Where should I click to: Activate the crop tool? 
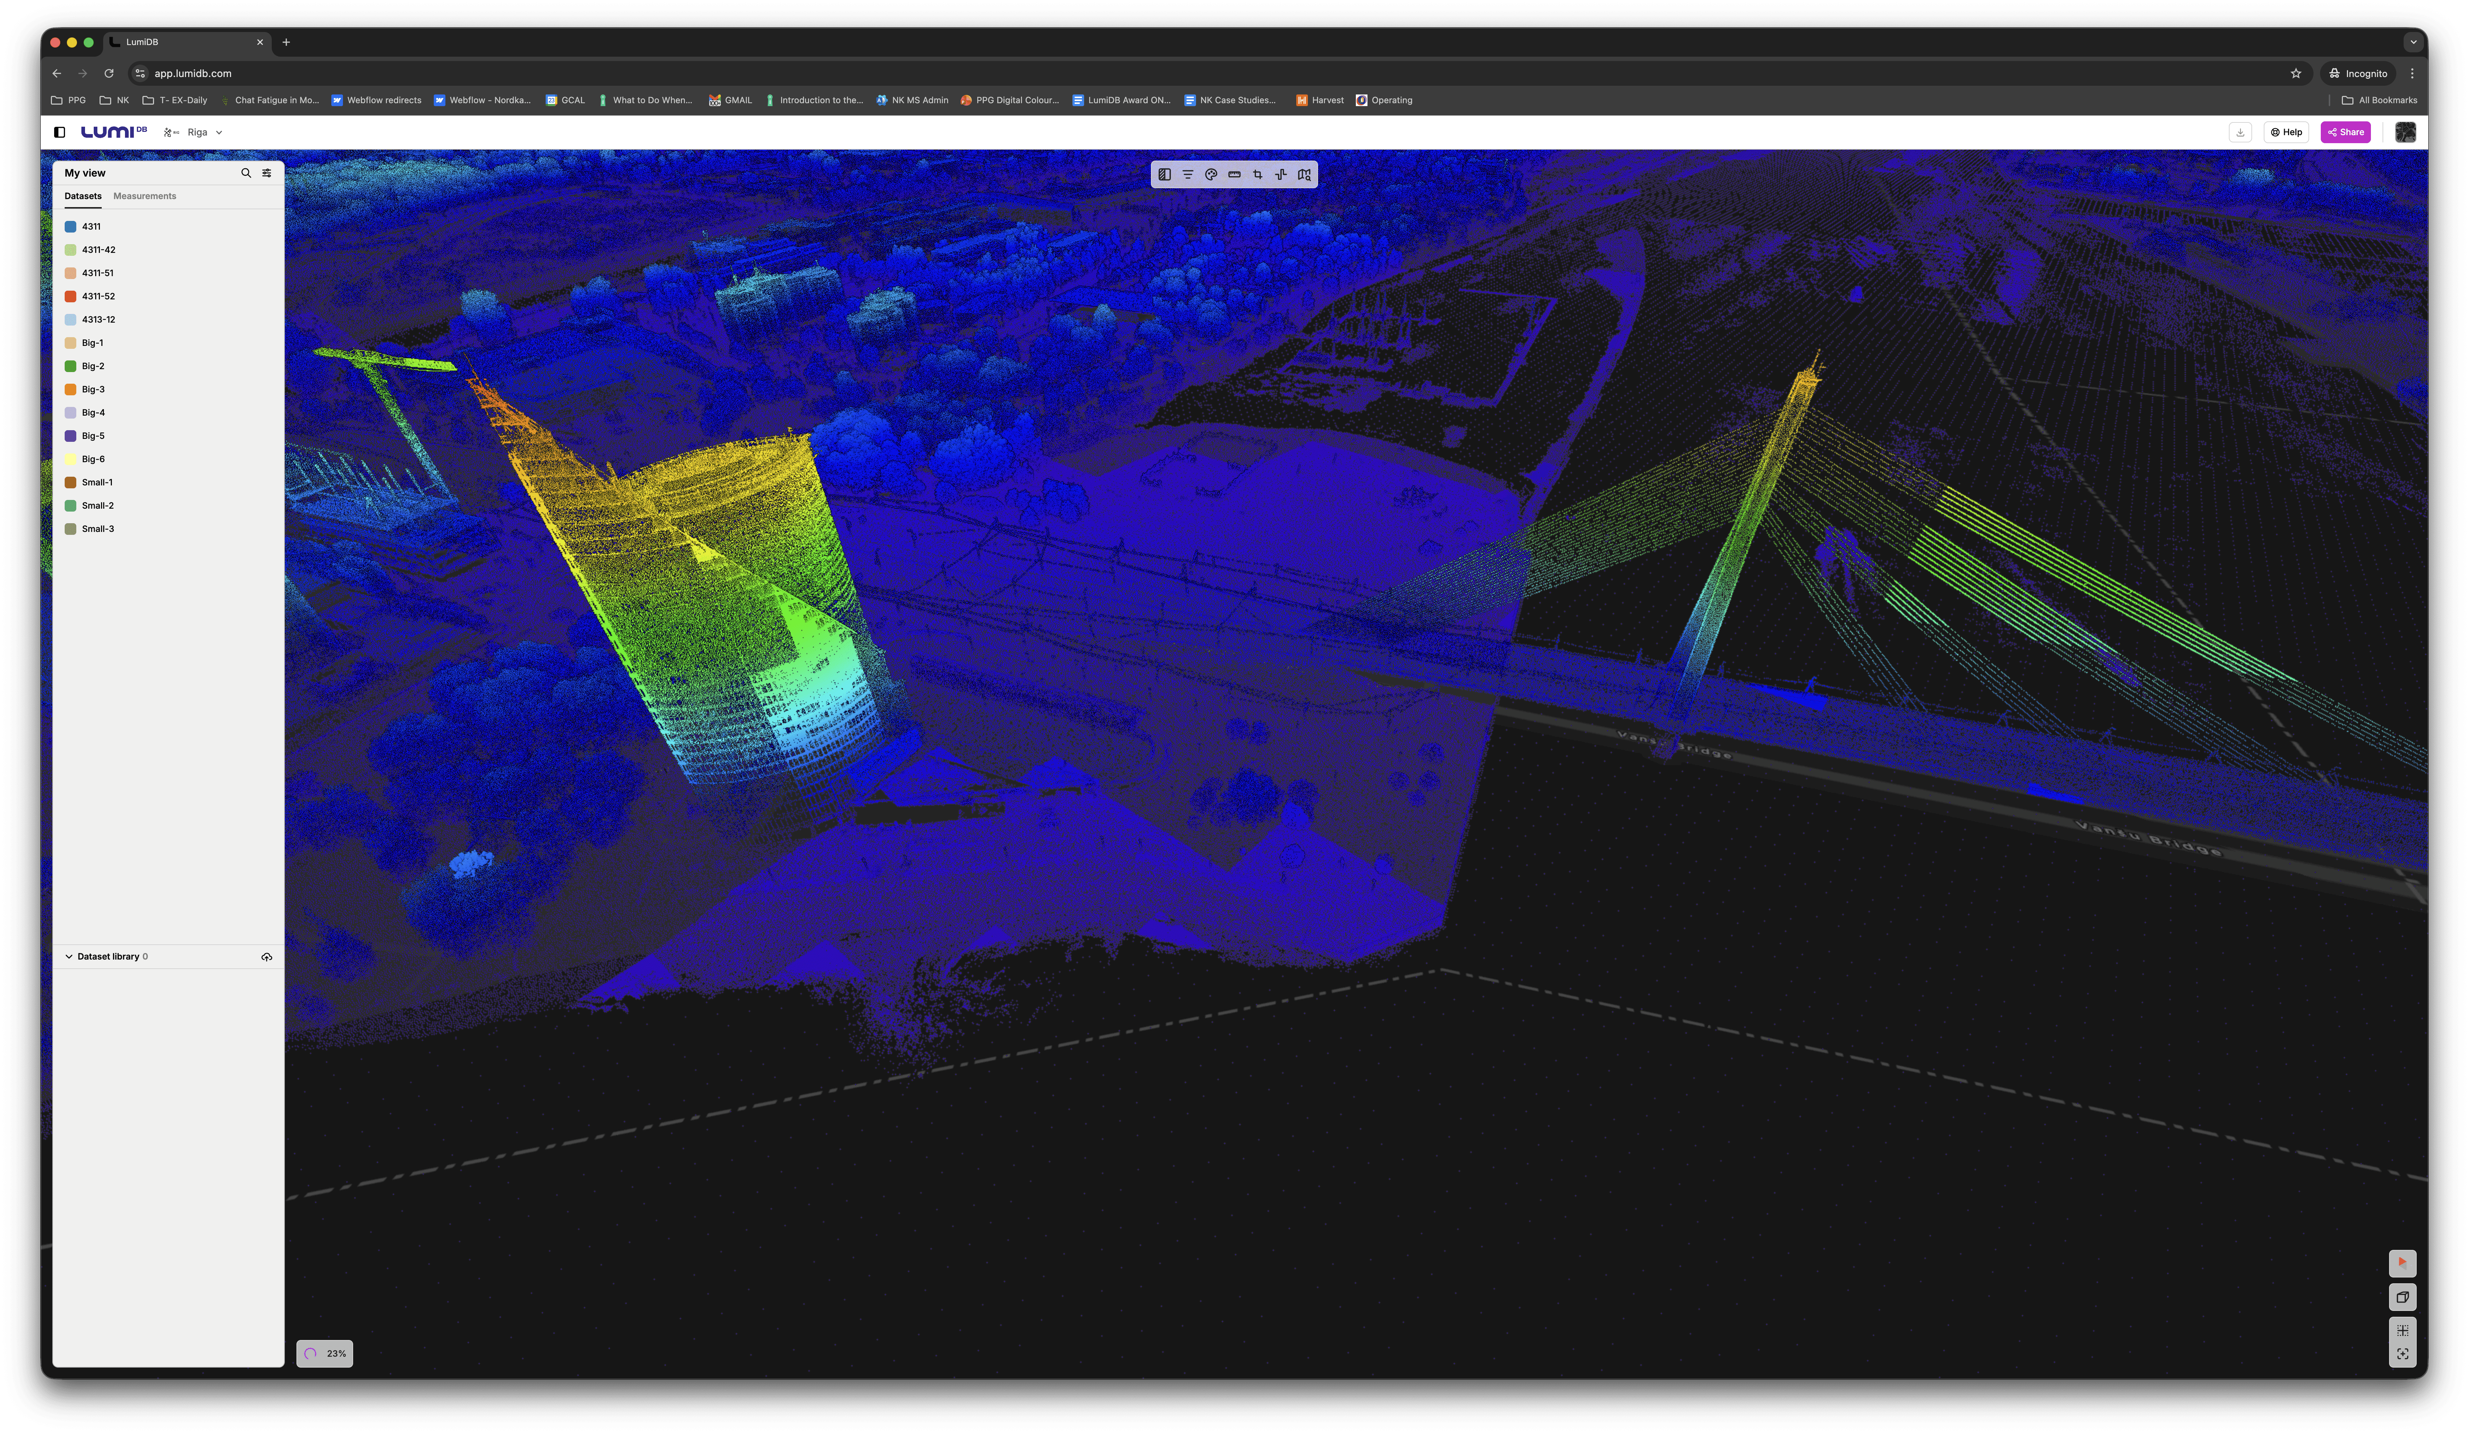(x=1258, y=174)
